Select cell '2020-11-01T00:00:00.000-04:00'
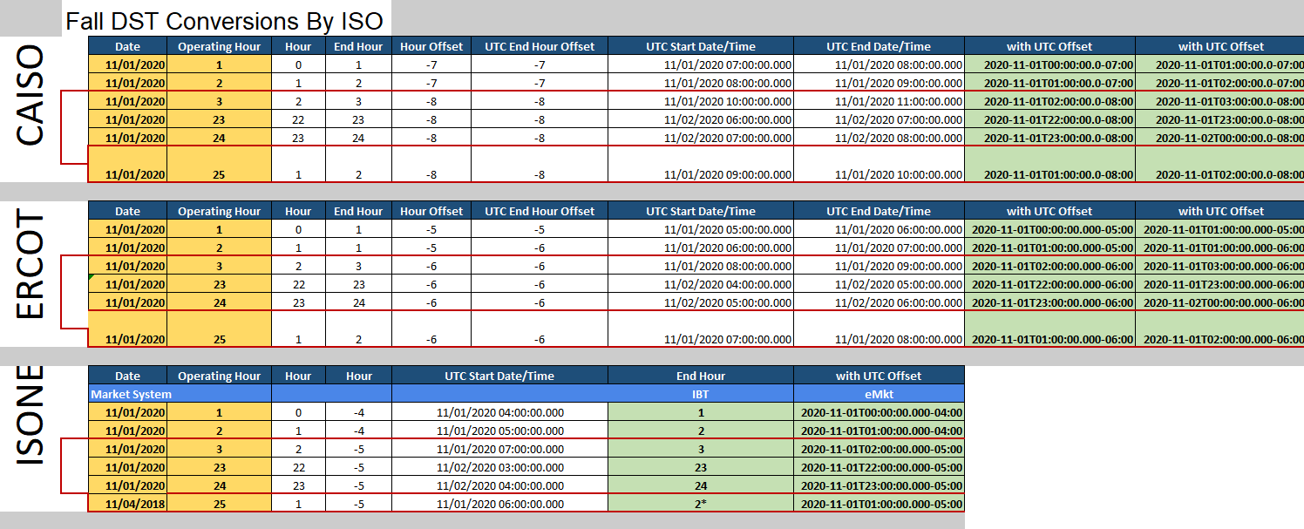1304x529 pixels. (x=879, y=412)
